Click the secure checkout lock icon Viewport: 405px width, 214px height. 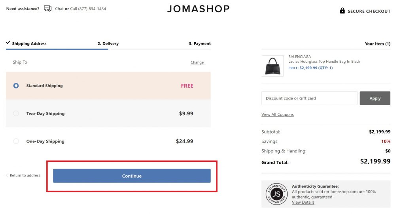click(x=343, y=11)
